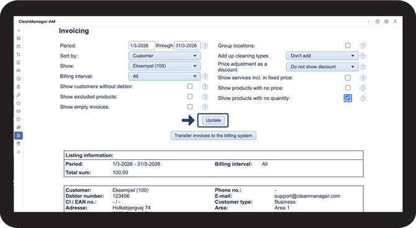Click help icon for Add up cleaning types
The width and height of the screenshot is (416, 228).
363,56
